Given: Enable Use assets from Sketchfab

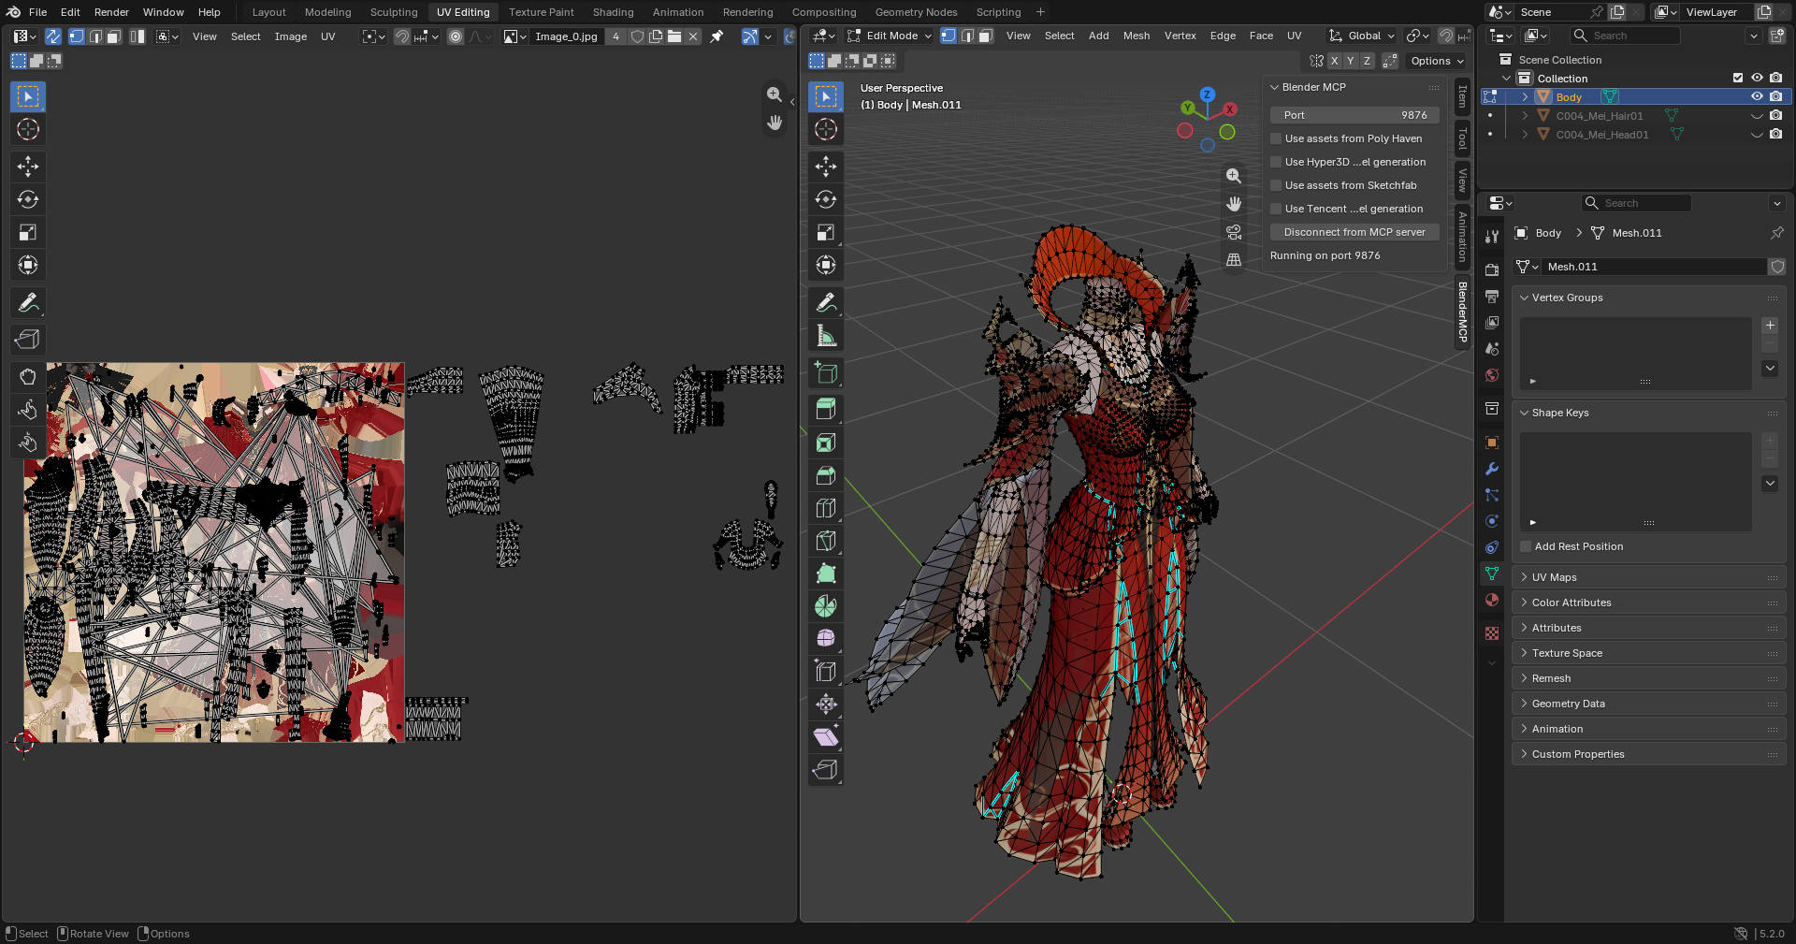Looking at the screenshot, I should 1276,185.
